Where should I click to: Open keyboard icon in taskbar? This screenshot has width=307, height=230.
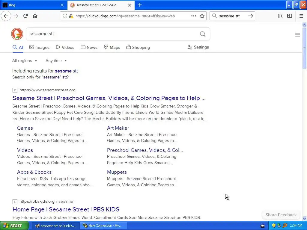click(263, 226)
